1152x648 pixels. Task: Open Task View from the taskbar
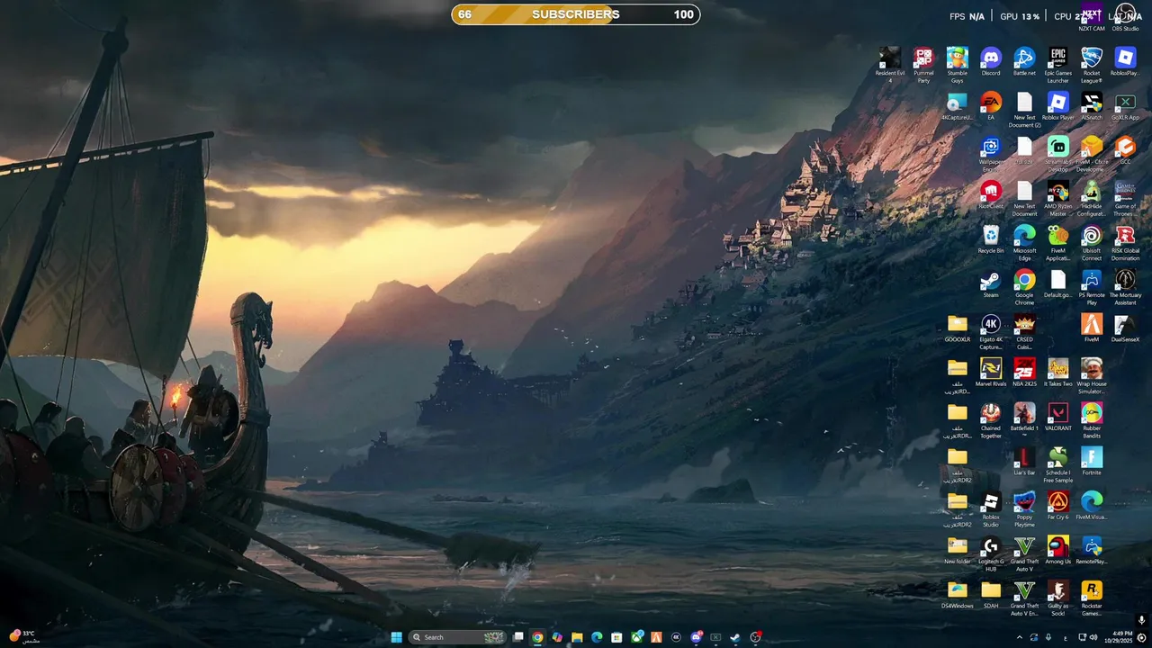[517, 637]
